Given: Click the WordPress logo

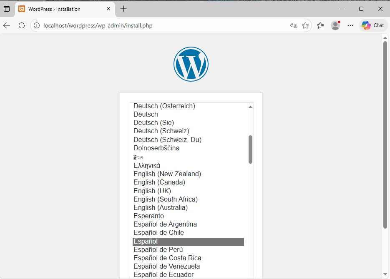Looking at the screenshot, I should [x=191, y=64].
